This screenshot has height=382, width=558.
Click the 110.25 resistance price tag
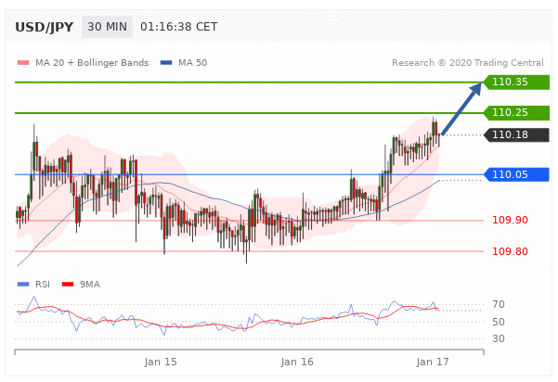tap(516, 112)
